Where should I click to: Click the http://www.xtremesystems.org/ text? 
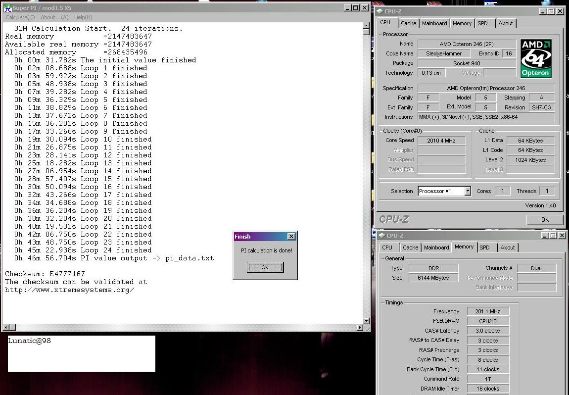70,290
